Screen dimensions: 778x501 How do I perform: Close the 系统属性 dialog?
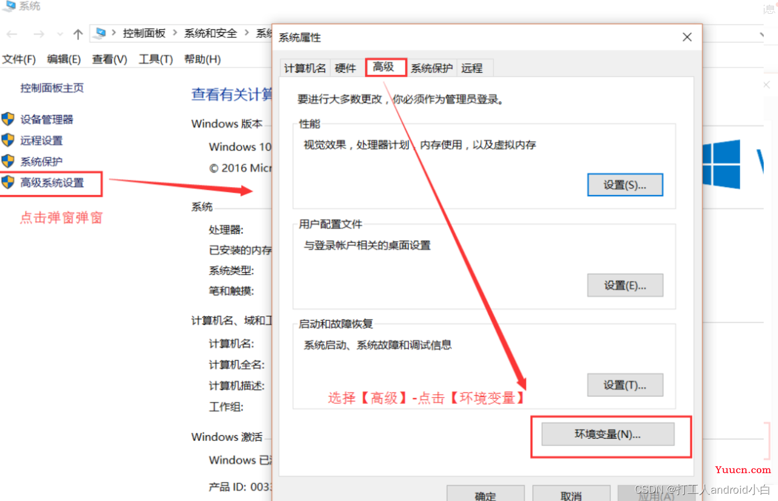pos(687,37)
